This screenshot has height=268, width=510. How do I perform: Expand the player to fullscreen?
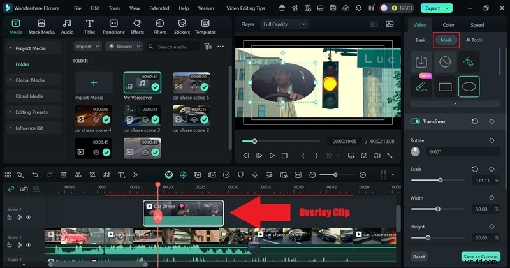click(x=390, y=156)
